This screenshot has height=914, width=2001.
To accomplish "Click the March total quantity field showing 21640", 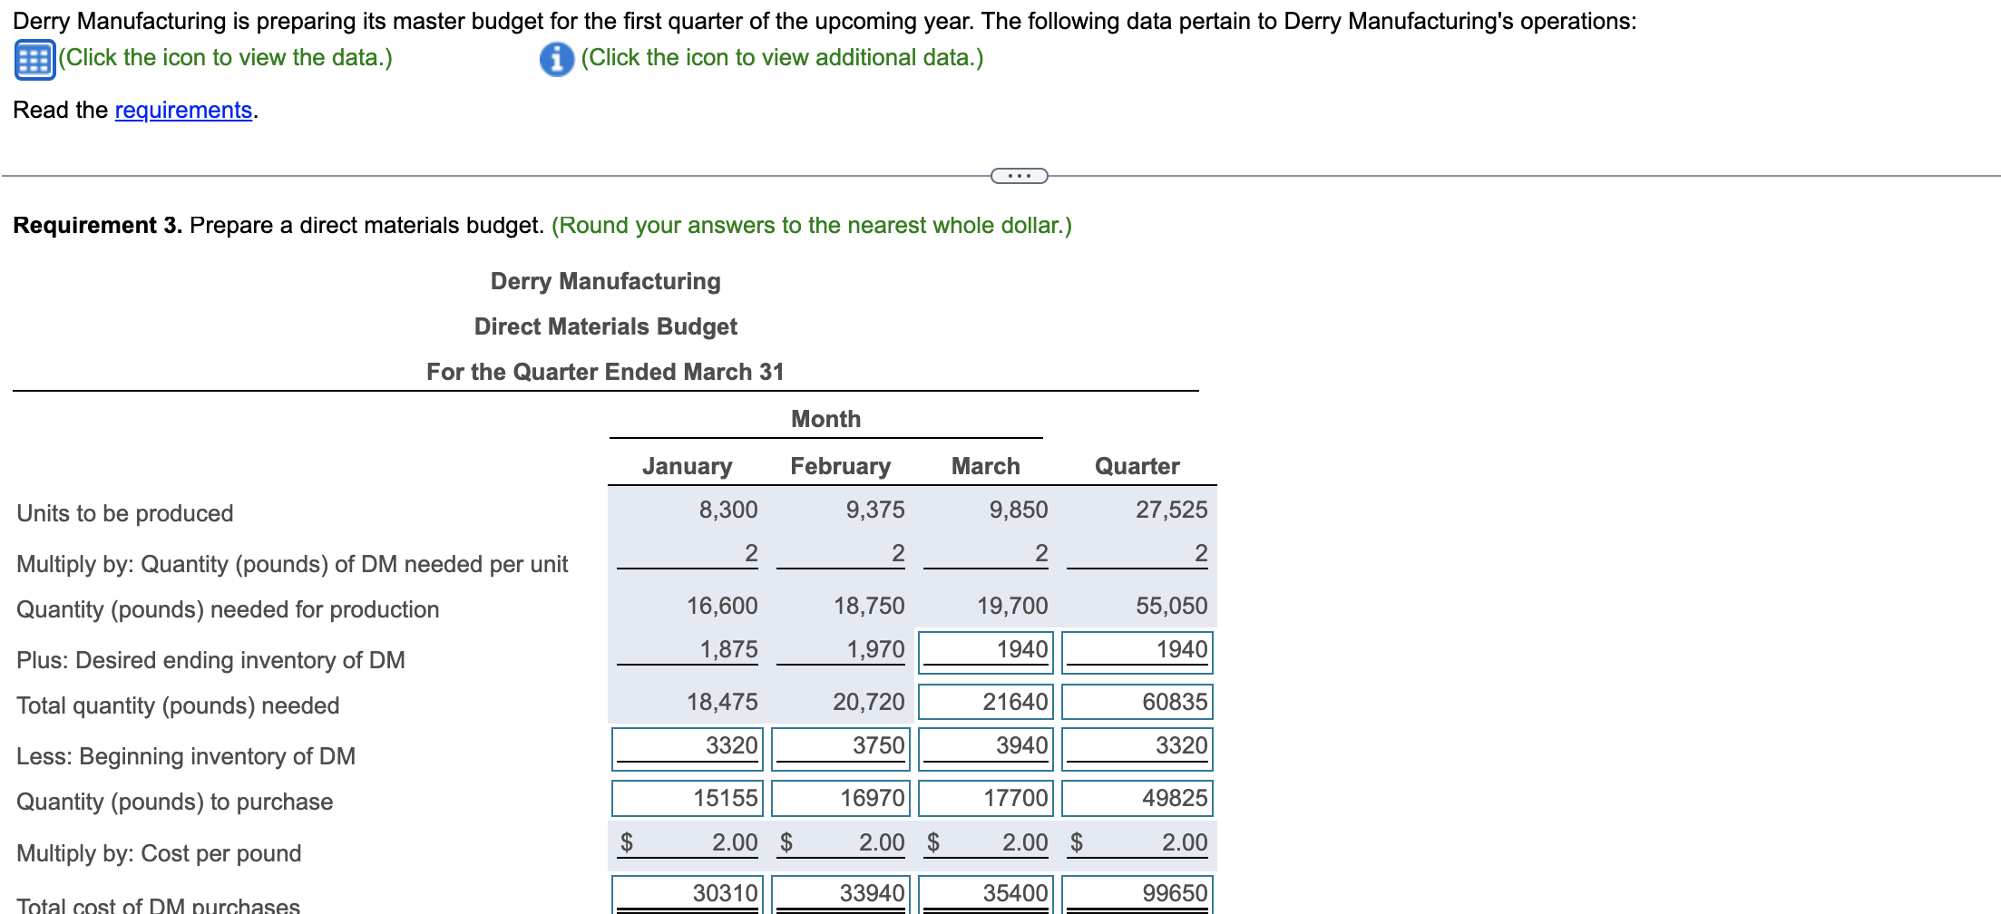I will (985, 700).
